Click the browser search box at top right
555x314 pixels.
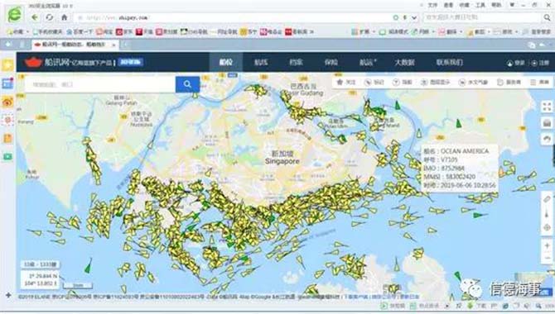coord(482,17)
